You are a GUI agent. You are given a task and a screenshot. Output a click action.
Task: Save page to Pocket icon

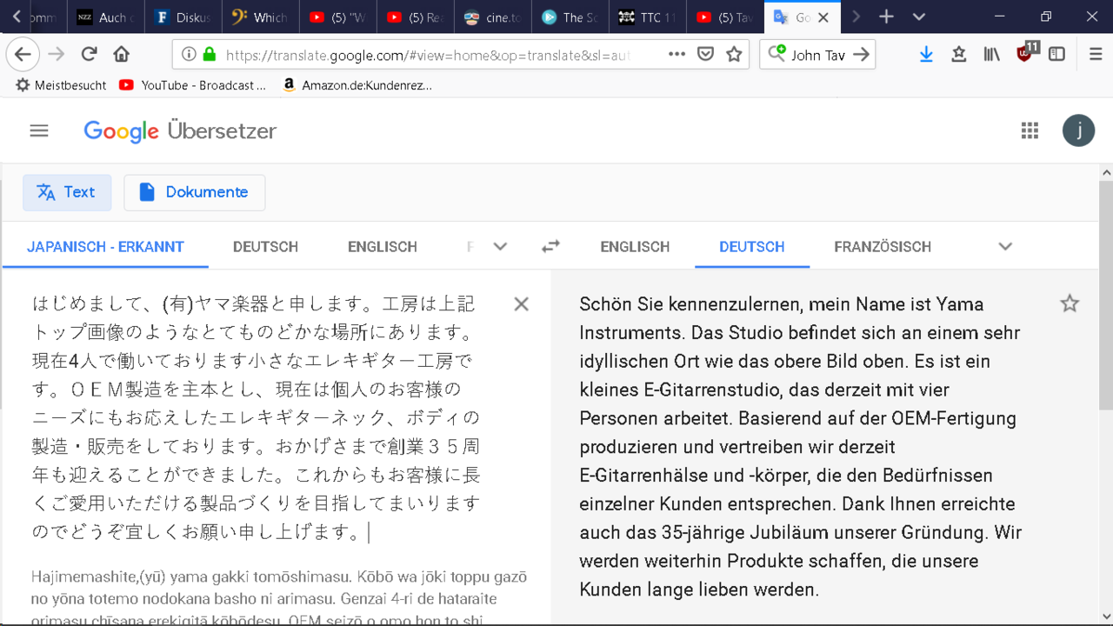tap(705, 54)
